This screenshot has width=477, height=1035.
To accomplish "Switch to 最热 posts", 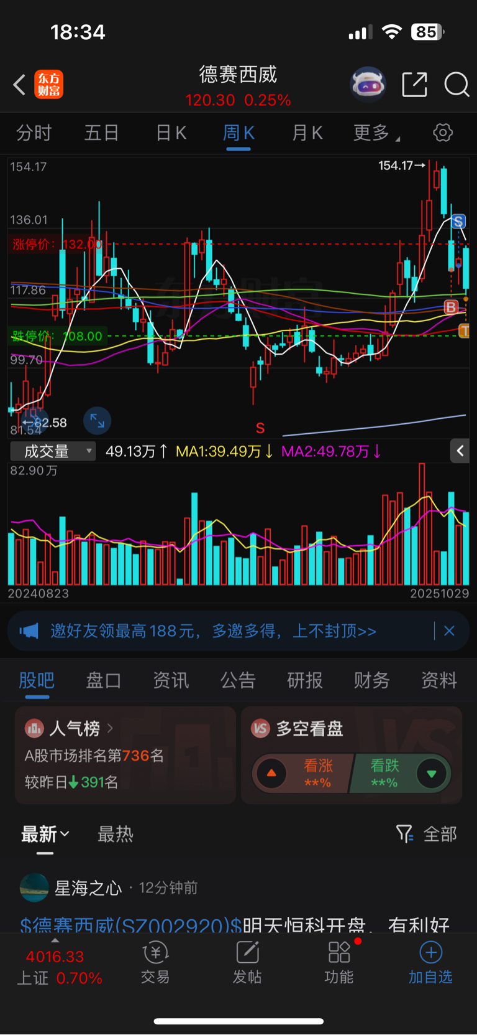I will [x=116, y=834].
